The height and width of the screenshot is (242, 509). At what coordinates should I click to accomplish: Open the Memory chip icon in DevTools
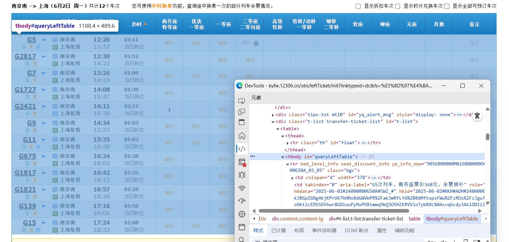(x=241, y=214)
